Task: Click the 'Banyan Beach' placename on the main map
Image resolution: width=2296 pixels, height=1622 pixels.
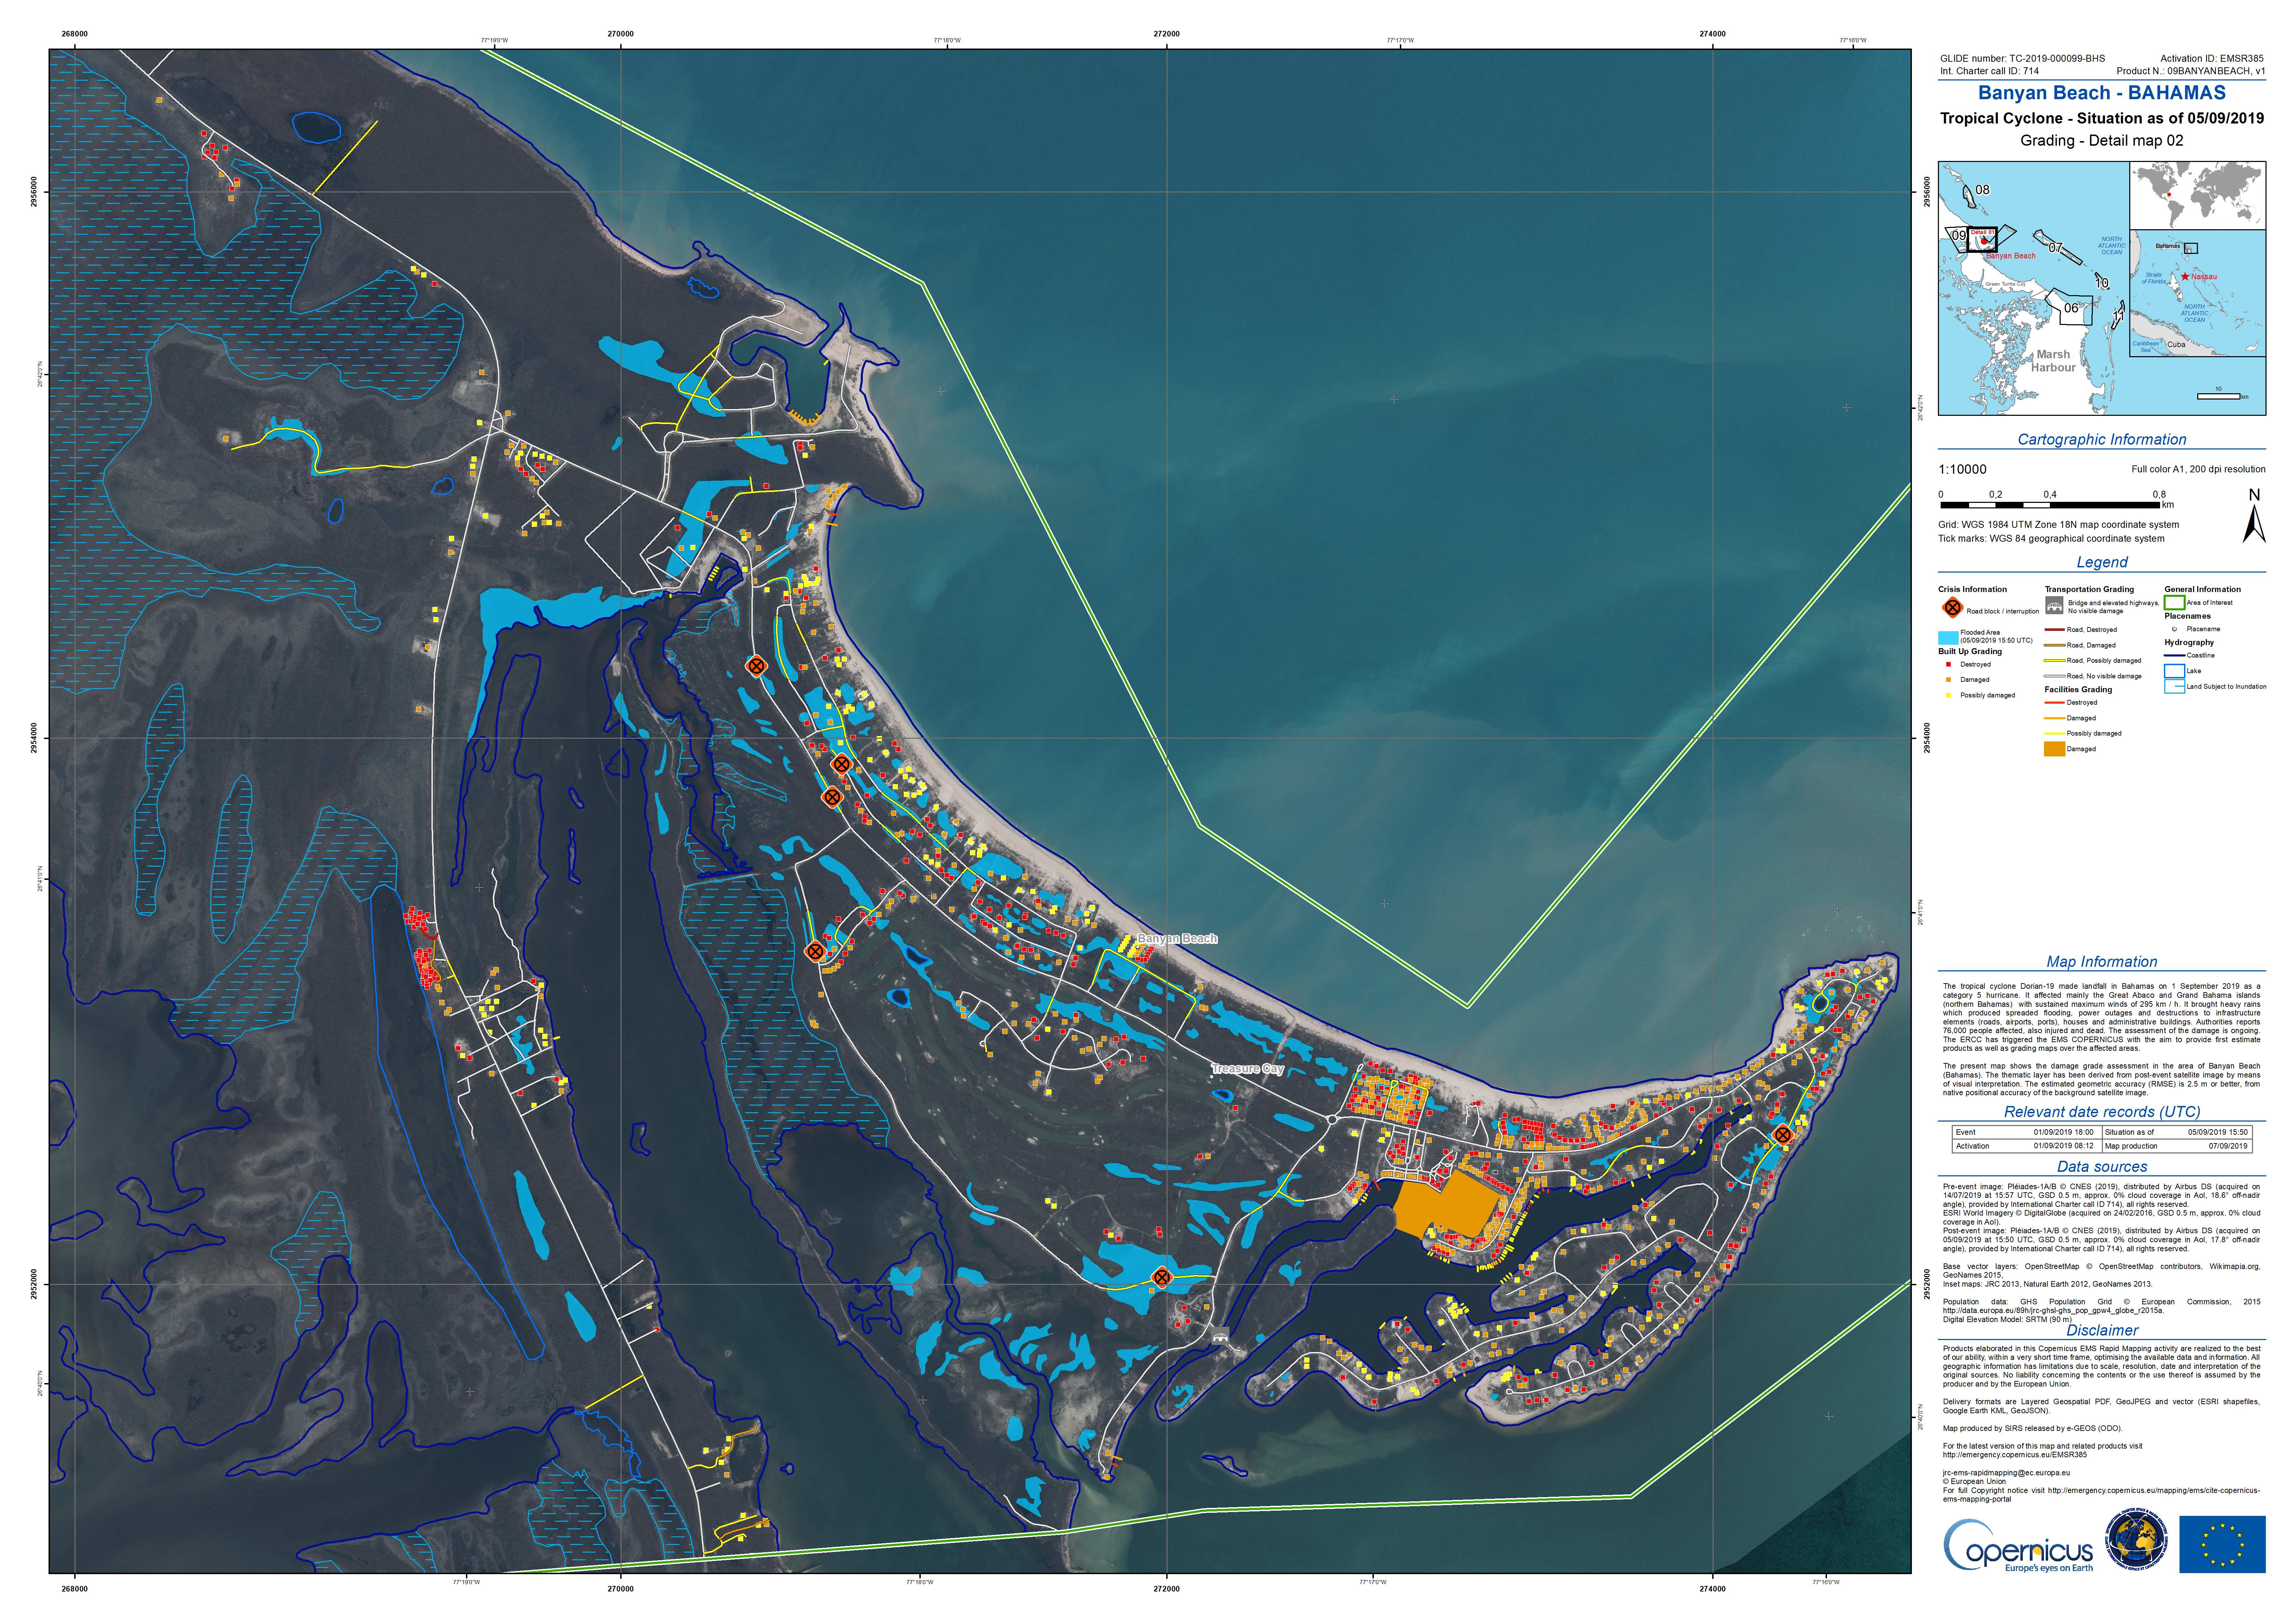Action: (1177, 938)
